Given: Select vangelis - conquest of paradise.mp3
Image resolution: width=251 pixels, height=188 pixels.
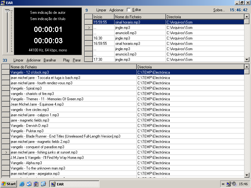Looking at the screenshot, I should (x=127, y=147).
